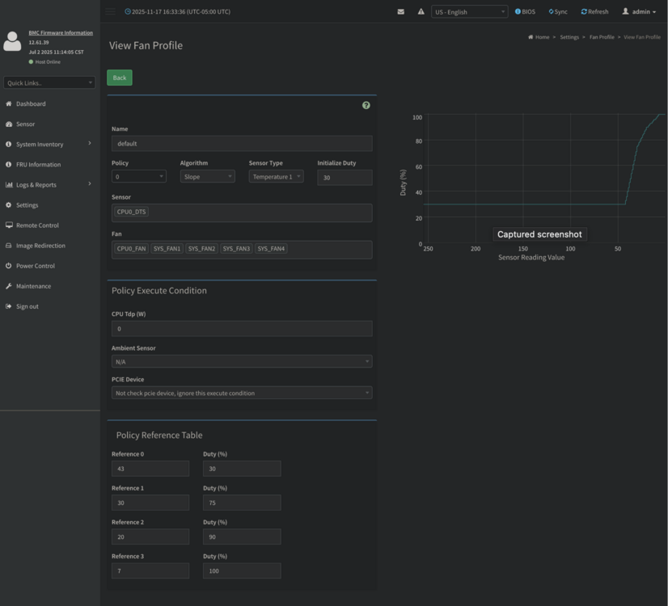Expand the Ambient Sensor dropdown

(x=242, y=361)
